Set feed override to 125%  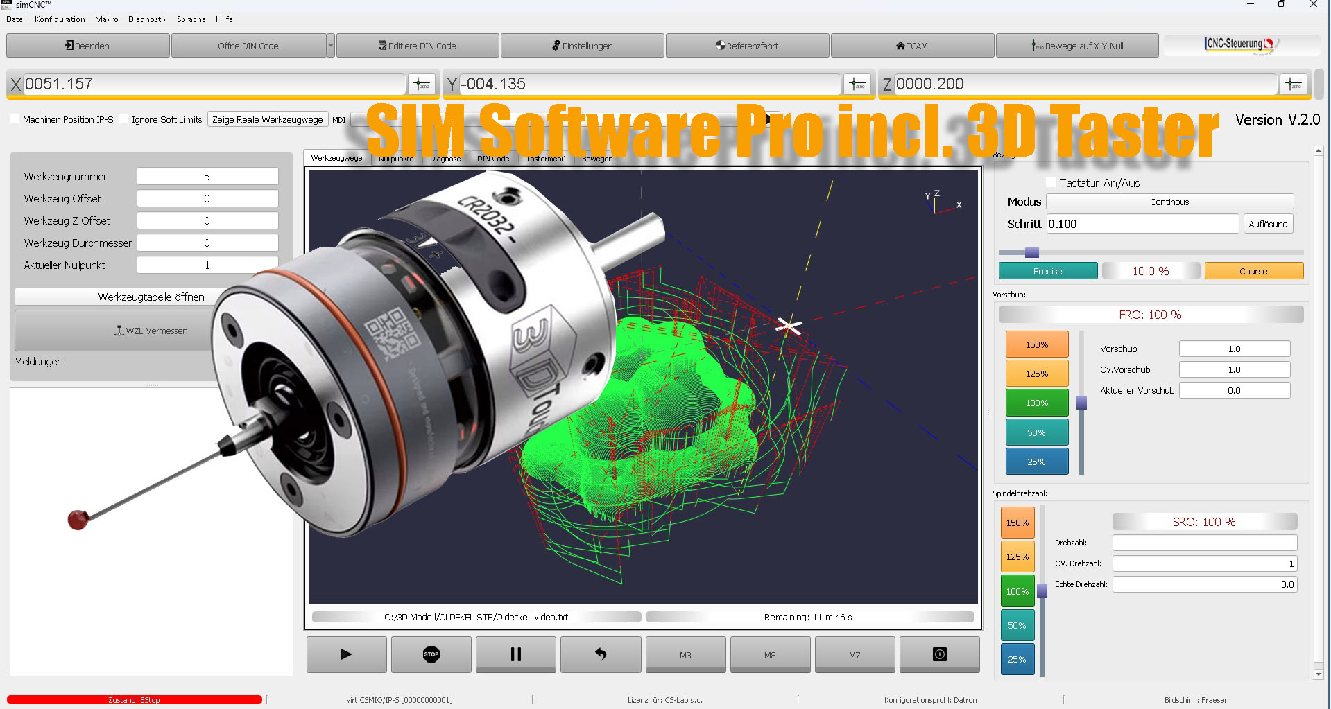coord(1037,374)
